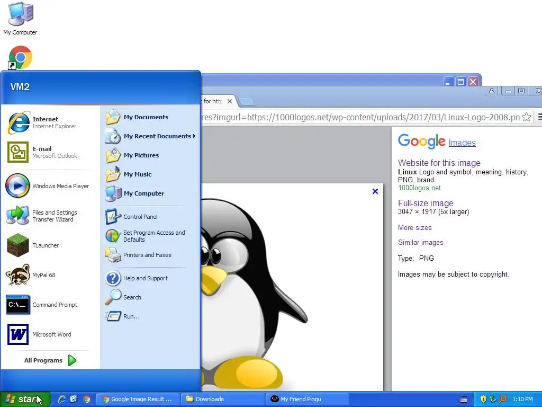This screenshot has height=407, width=542.
Task: Maximize the background blue window
Action: click(460, 82)
